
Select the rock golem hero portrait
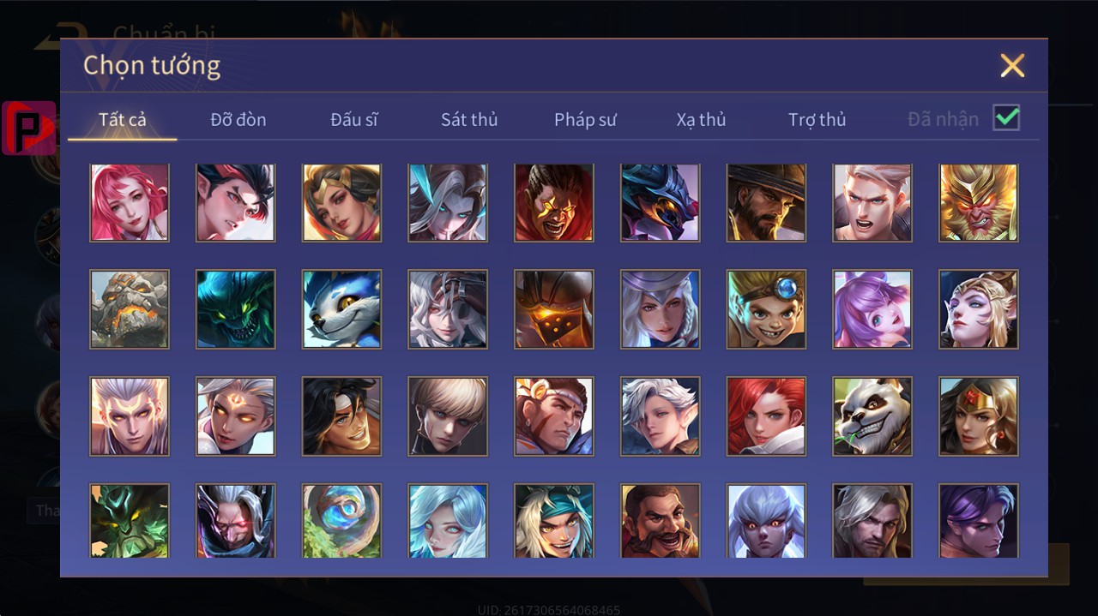[x=130, y=309]
